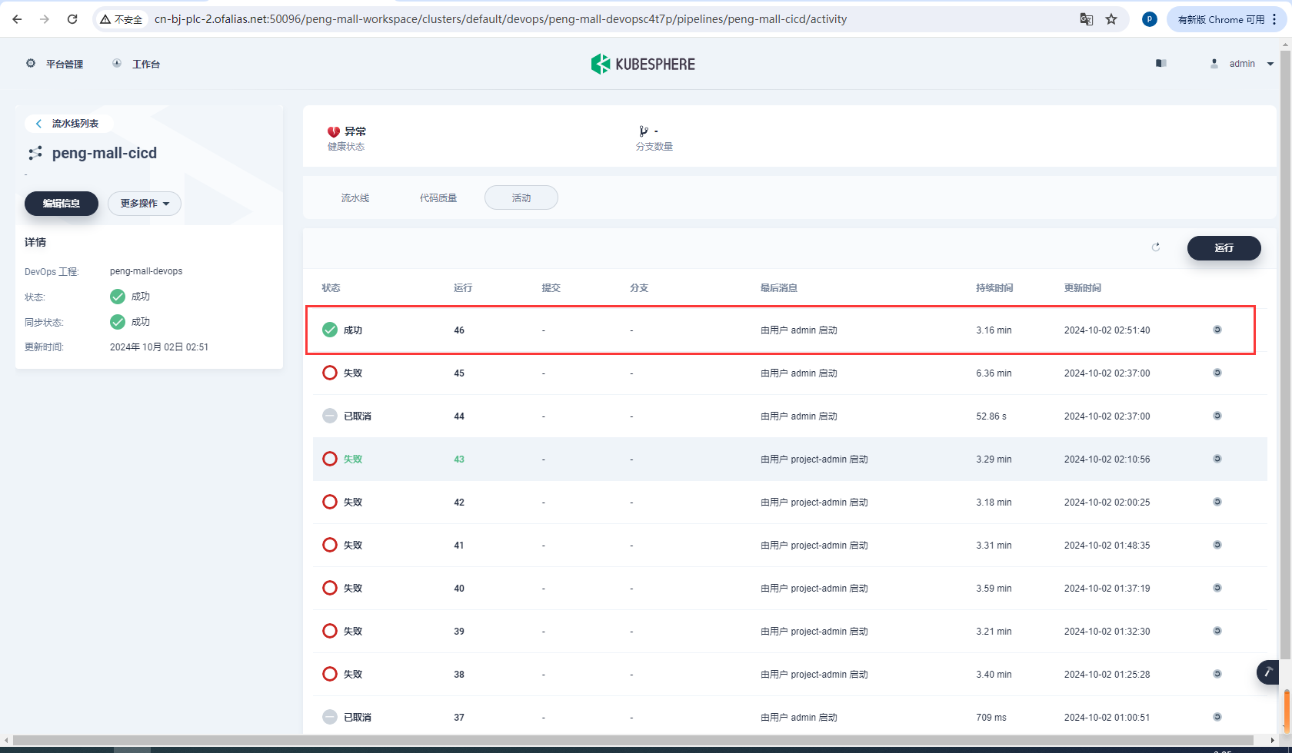
Task: Open failed run 45 status link
Action: 353,373
